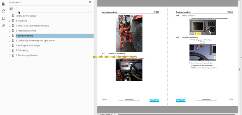Expand the 1 Inledning bookmark
Screen dimensions: 242x115
click(x=10, y=21)
